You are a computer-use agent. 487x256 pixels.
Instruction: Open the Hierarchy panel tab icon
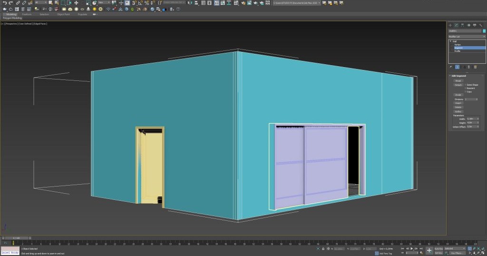click(x=462, y=25)
